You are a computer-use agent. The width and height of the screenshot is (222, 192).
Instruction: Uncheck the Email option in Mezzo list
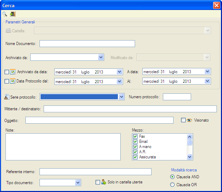click(x=135, y=142)
